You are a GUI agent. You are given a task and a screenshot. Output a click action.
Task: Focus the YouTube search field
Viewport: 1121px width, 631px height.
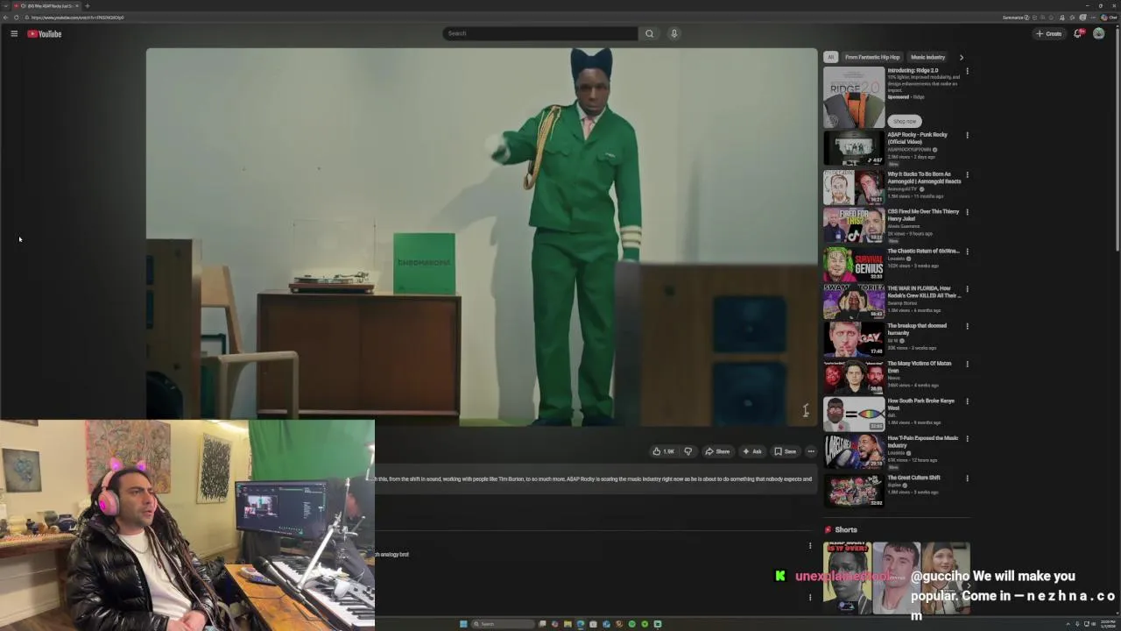[x=540, y=33]
